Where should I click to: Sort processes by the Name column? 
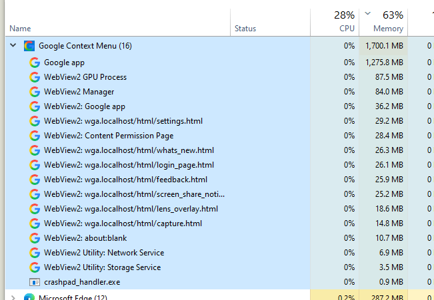pyautogui.click(x=20, y=29)
